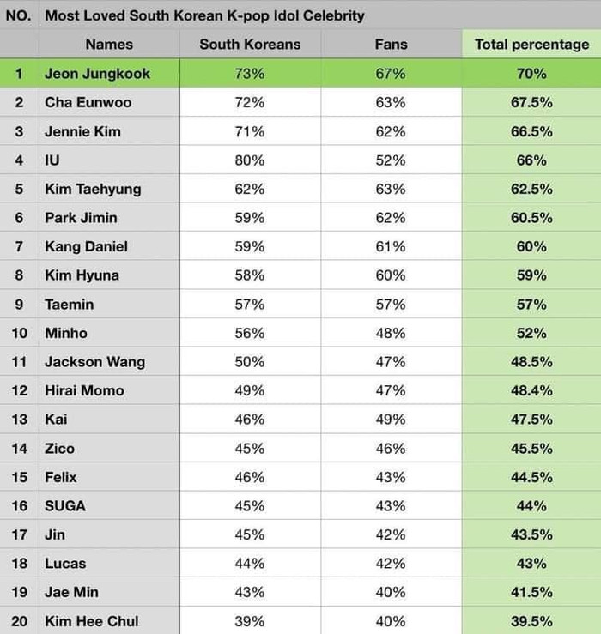
Task: Click the Kim Hee Chul name cell
Action: [x=109, y=620]
